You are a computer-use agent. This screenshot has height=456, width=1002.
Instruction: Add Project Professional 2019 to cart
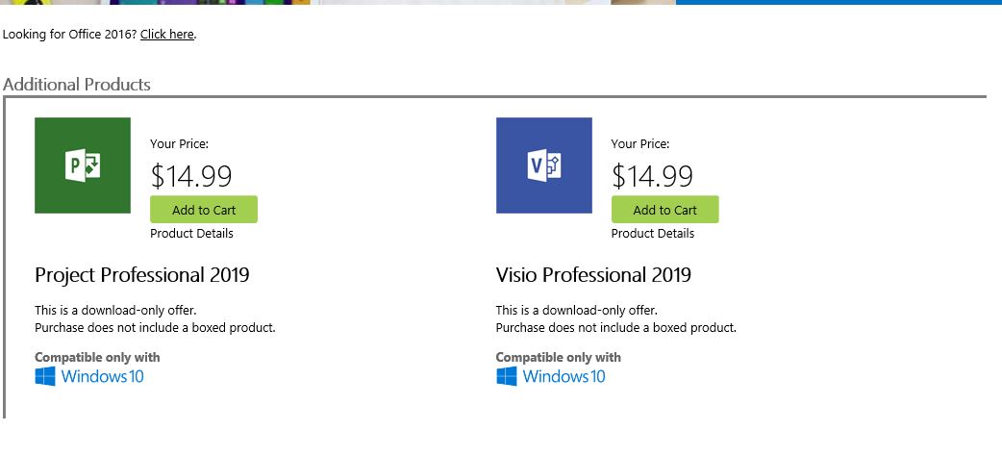tap(204, 210)
